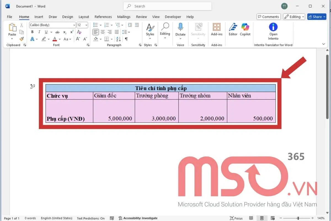Open the font size dropdown

tap(87, 25)
